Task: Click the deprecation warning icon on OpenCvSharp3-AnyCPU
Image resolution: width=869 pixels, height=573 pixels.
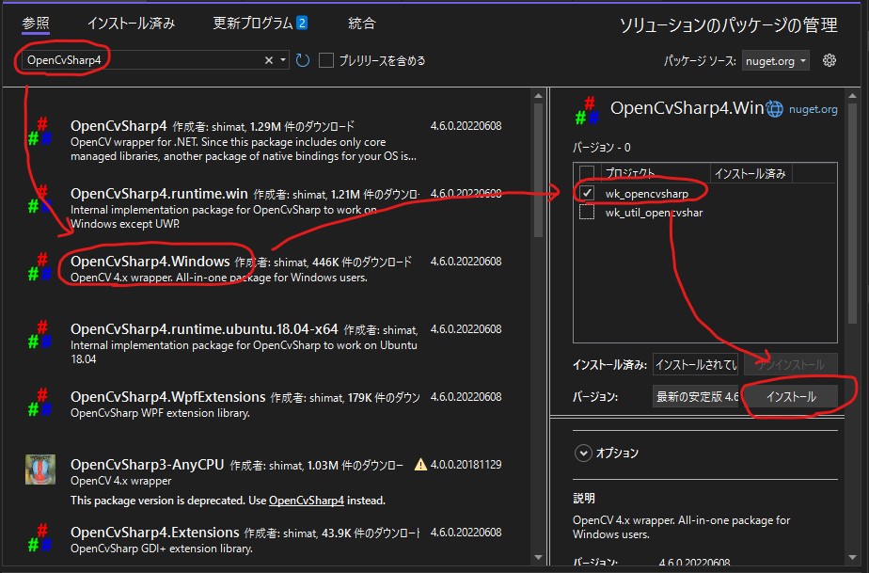Action: (x=420, y=464)
